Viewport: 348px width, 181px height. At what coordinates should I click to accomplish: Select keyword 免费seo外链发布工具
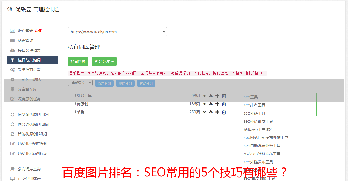click(262, 154)
